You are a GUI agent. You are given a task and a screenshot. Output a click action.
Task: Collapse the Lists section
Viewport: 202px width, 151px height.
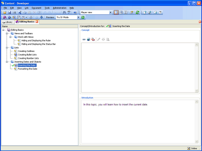click(7, 48)
